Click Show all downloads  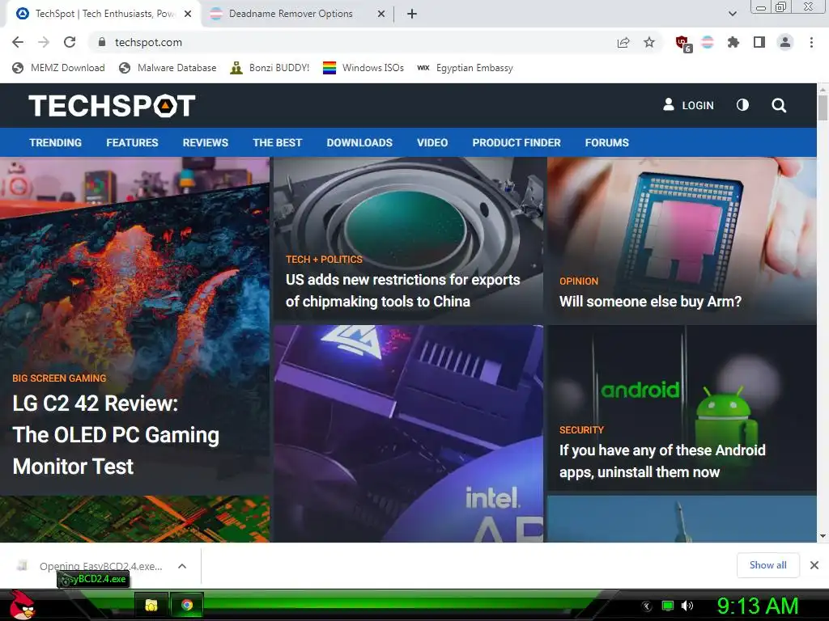click(x=767, y=565)
